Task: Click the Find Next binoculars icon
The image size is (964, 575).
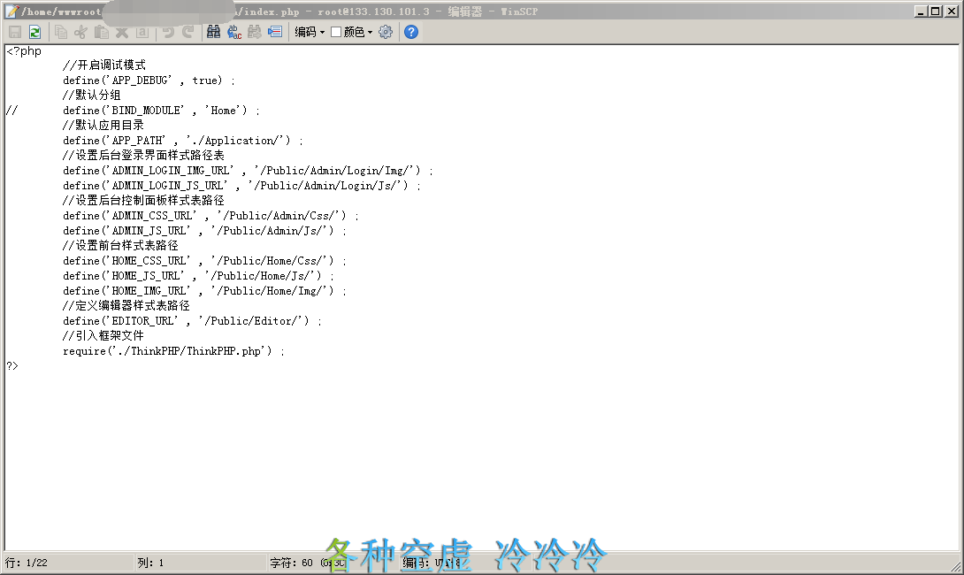Action: (x=255, y=32)
